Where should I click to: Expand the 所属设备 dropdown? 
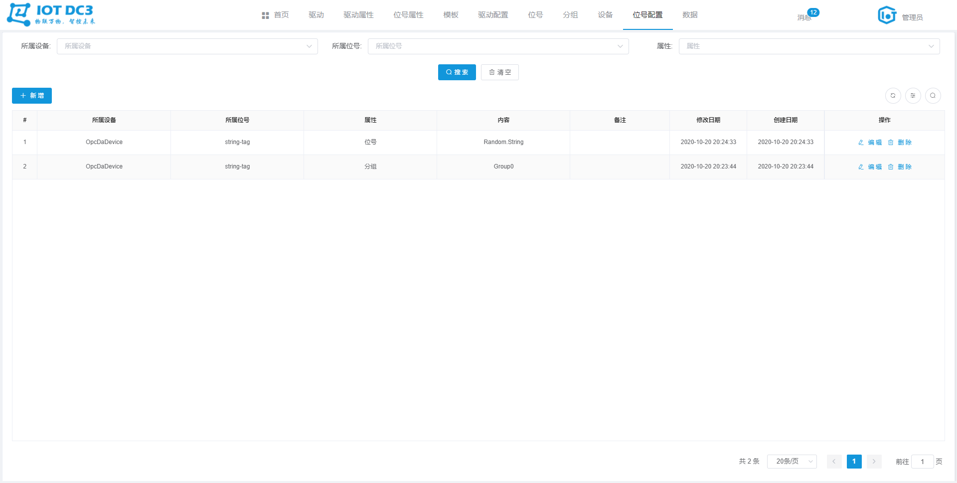(187, 46)
